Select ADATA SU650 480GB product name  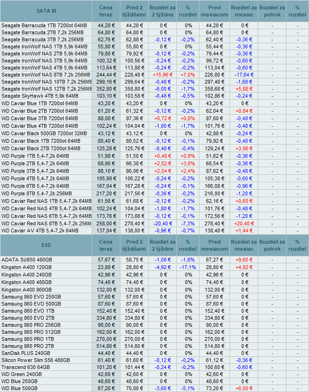pyautogui.click(x=26, y=260)
